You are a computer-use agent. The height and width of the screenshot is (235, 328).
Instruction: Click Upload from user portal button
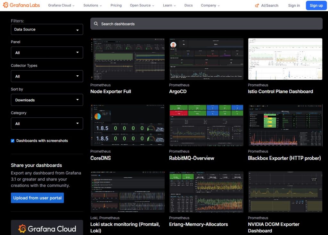37,198
